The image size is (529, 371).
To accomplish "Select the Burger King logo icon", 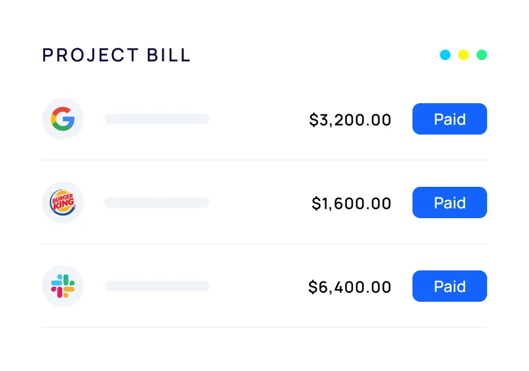I will 63,202.
